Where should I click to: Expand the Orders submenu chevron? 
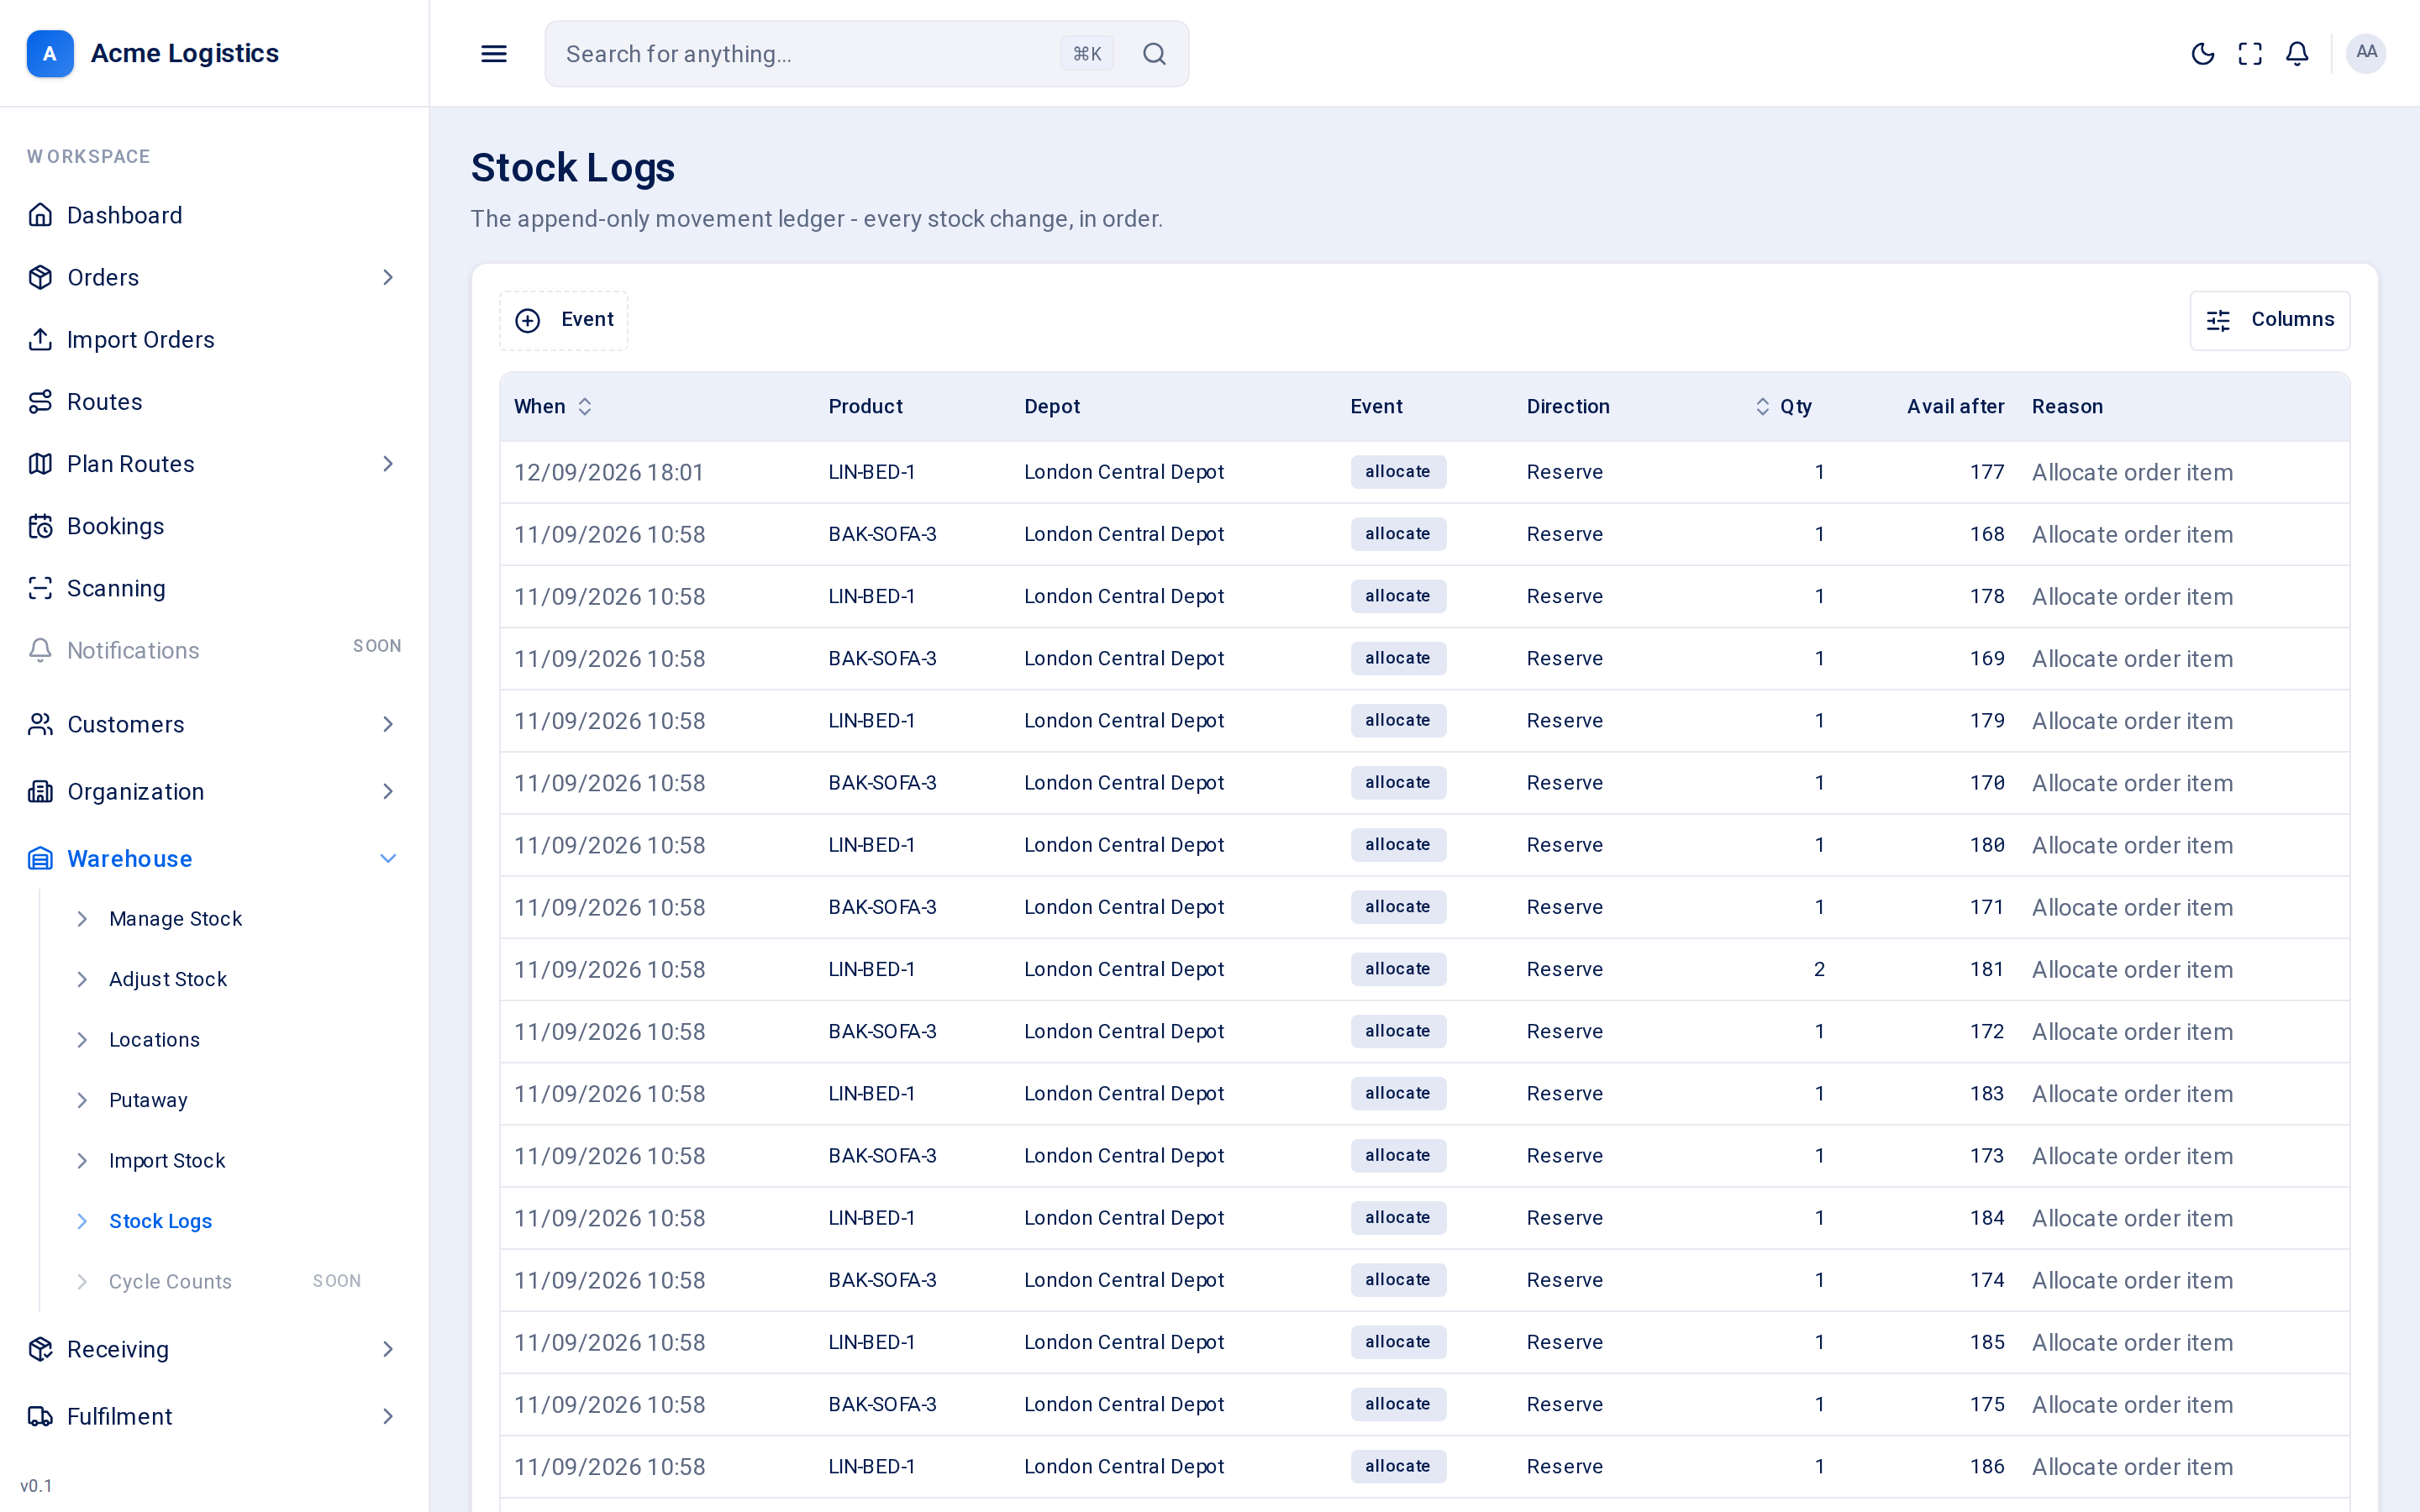click(388, 277)
